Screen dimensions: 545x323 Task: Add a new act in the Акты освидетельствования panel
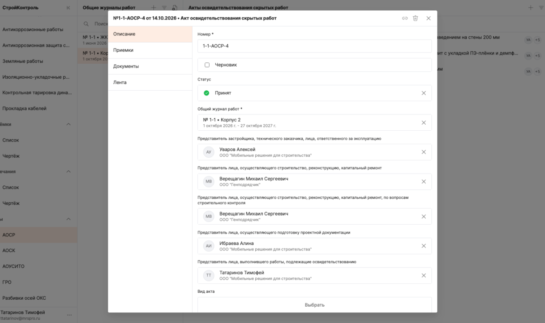[531, 7]
